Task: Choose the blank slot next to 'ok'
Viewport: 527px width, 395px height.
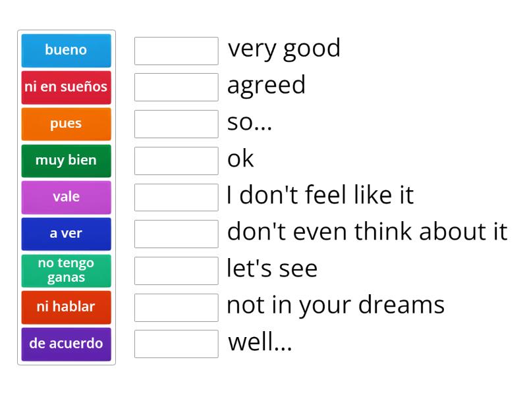Action: coord(176,160)
